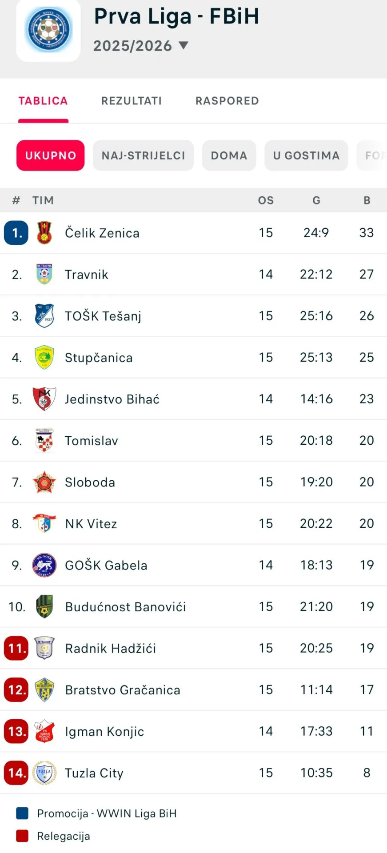Open the Prva Liga FBiH league logo

(x=48, y=30)
